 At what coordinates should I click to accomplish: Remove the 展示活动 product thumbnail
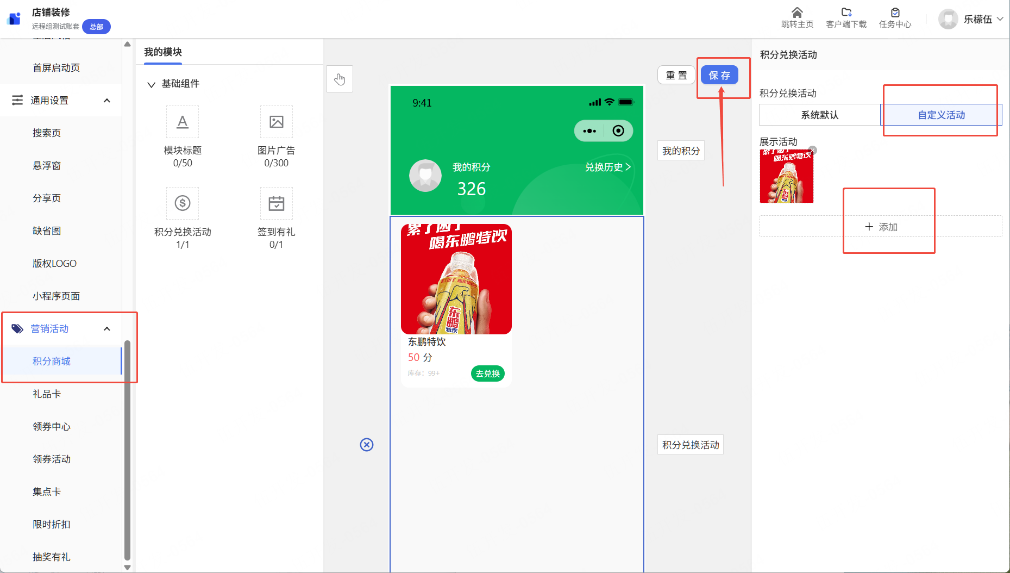[x=812, y=151]
